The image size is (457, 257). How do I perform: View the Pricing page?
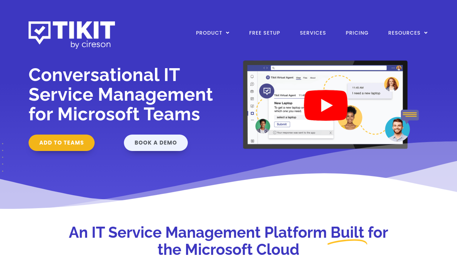click(357, 33)
